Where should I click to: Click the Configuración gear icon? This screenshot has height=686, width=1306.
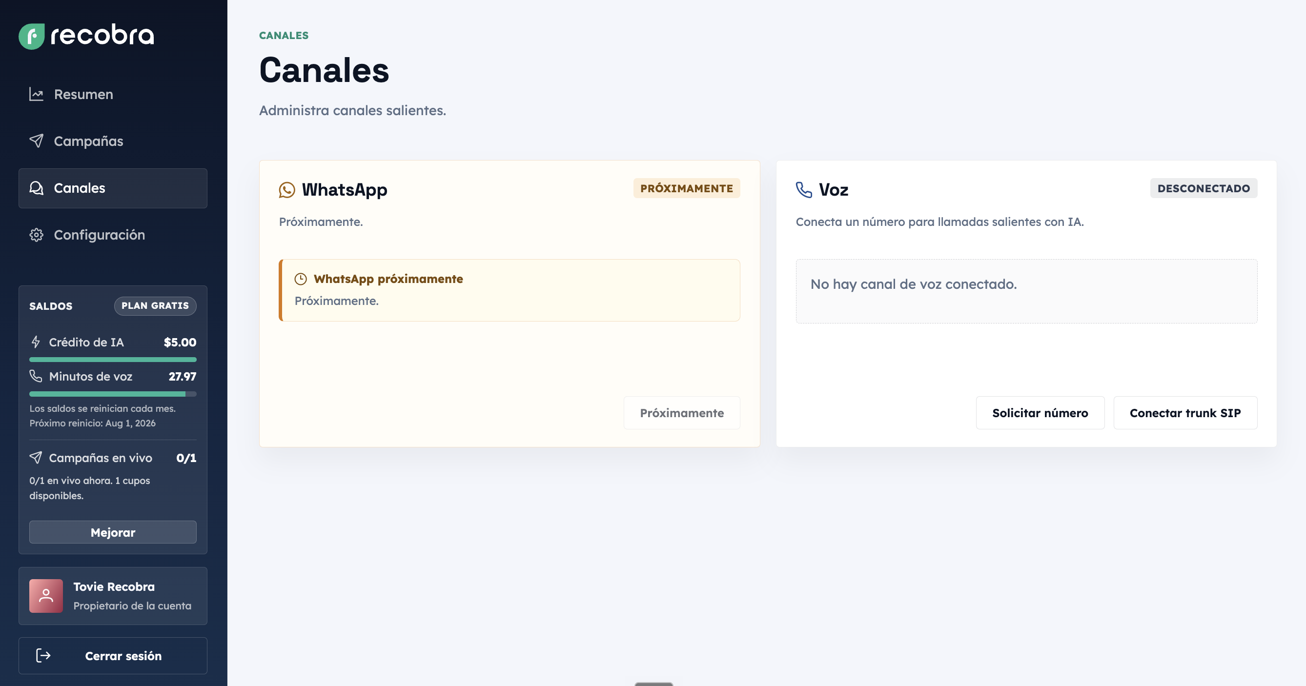37,235
